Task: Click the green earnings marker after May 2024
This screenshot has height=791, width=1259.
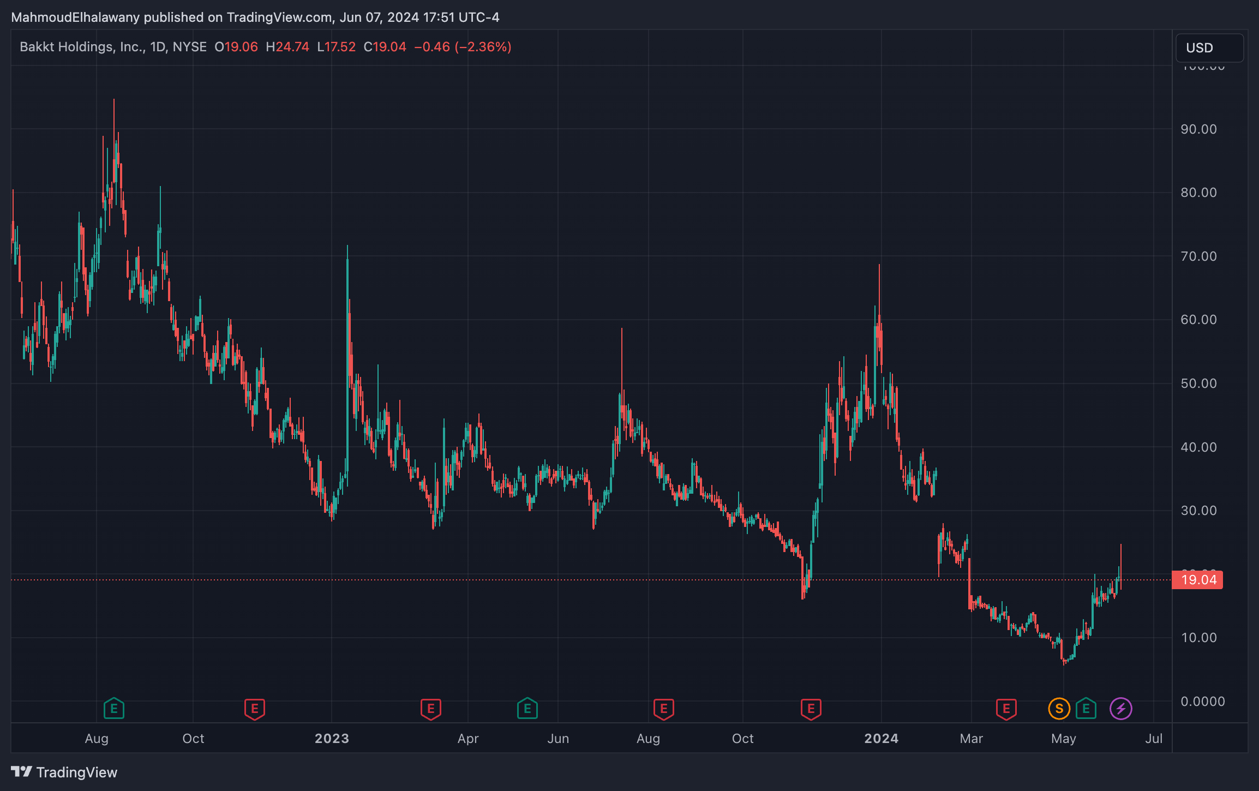Action: pos(1086,709)
